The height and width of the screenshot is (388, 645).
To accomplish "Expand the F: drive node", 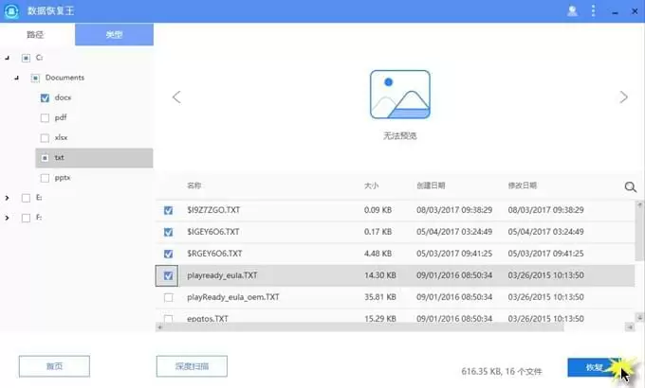I will tap(7, 218).
